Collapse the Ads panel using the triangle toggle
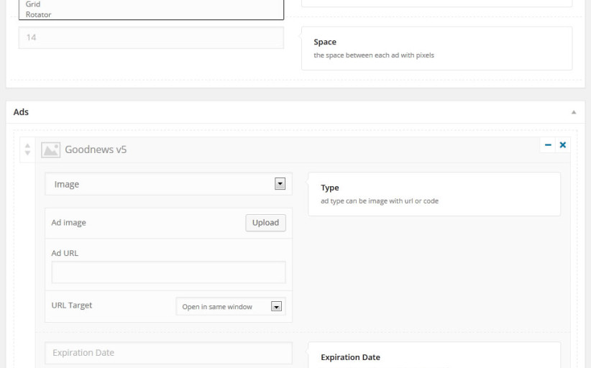591x368 pixels. pyautogui.click(x=574, y=112)
